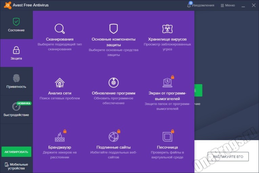Screen dimensions: 259x173
Task: Click the НОВИНКА badge
Action: coord(24,103)
